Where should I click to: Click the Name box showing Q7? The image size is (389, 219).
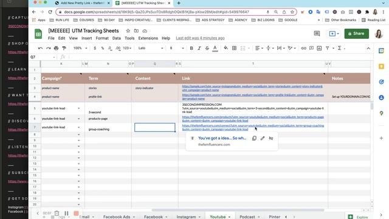43,57
